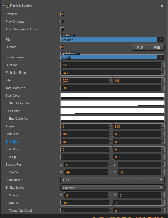Viewport: 168px width, 218px height.
Task: Enable Auto Remove On Finish
Action: pos(62,29)
